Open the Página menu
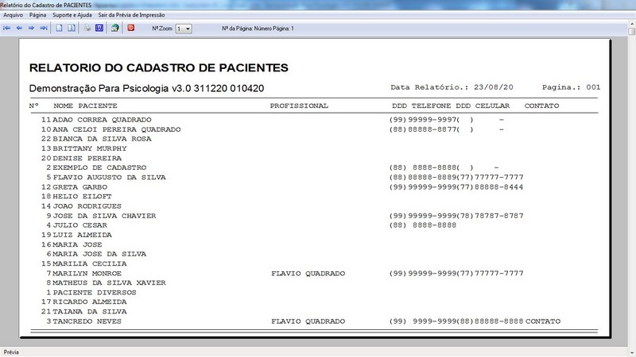636x357 pixels. pyautogui.click(x=37, y=15)
